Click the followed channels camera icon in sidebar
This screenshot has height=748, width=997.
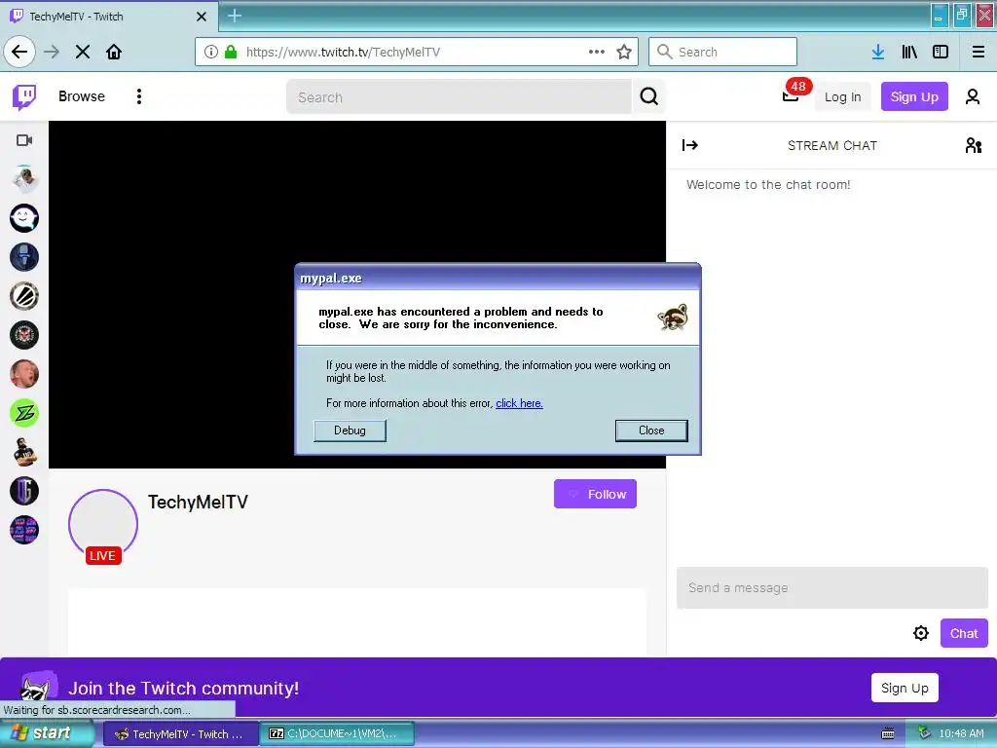pos(24,140)
